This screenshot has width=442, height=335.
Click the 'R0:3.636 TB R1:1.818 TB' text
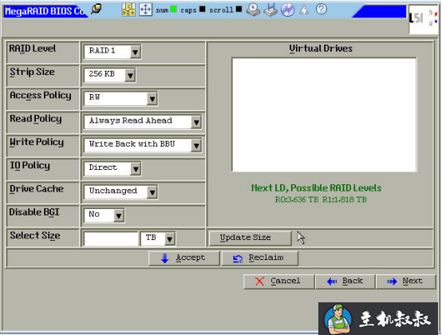point(321,199)
